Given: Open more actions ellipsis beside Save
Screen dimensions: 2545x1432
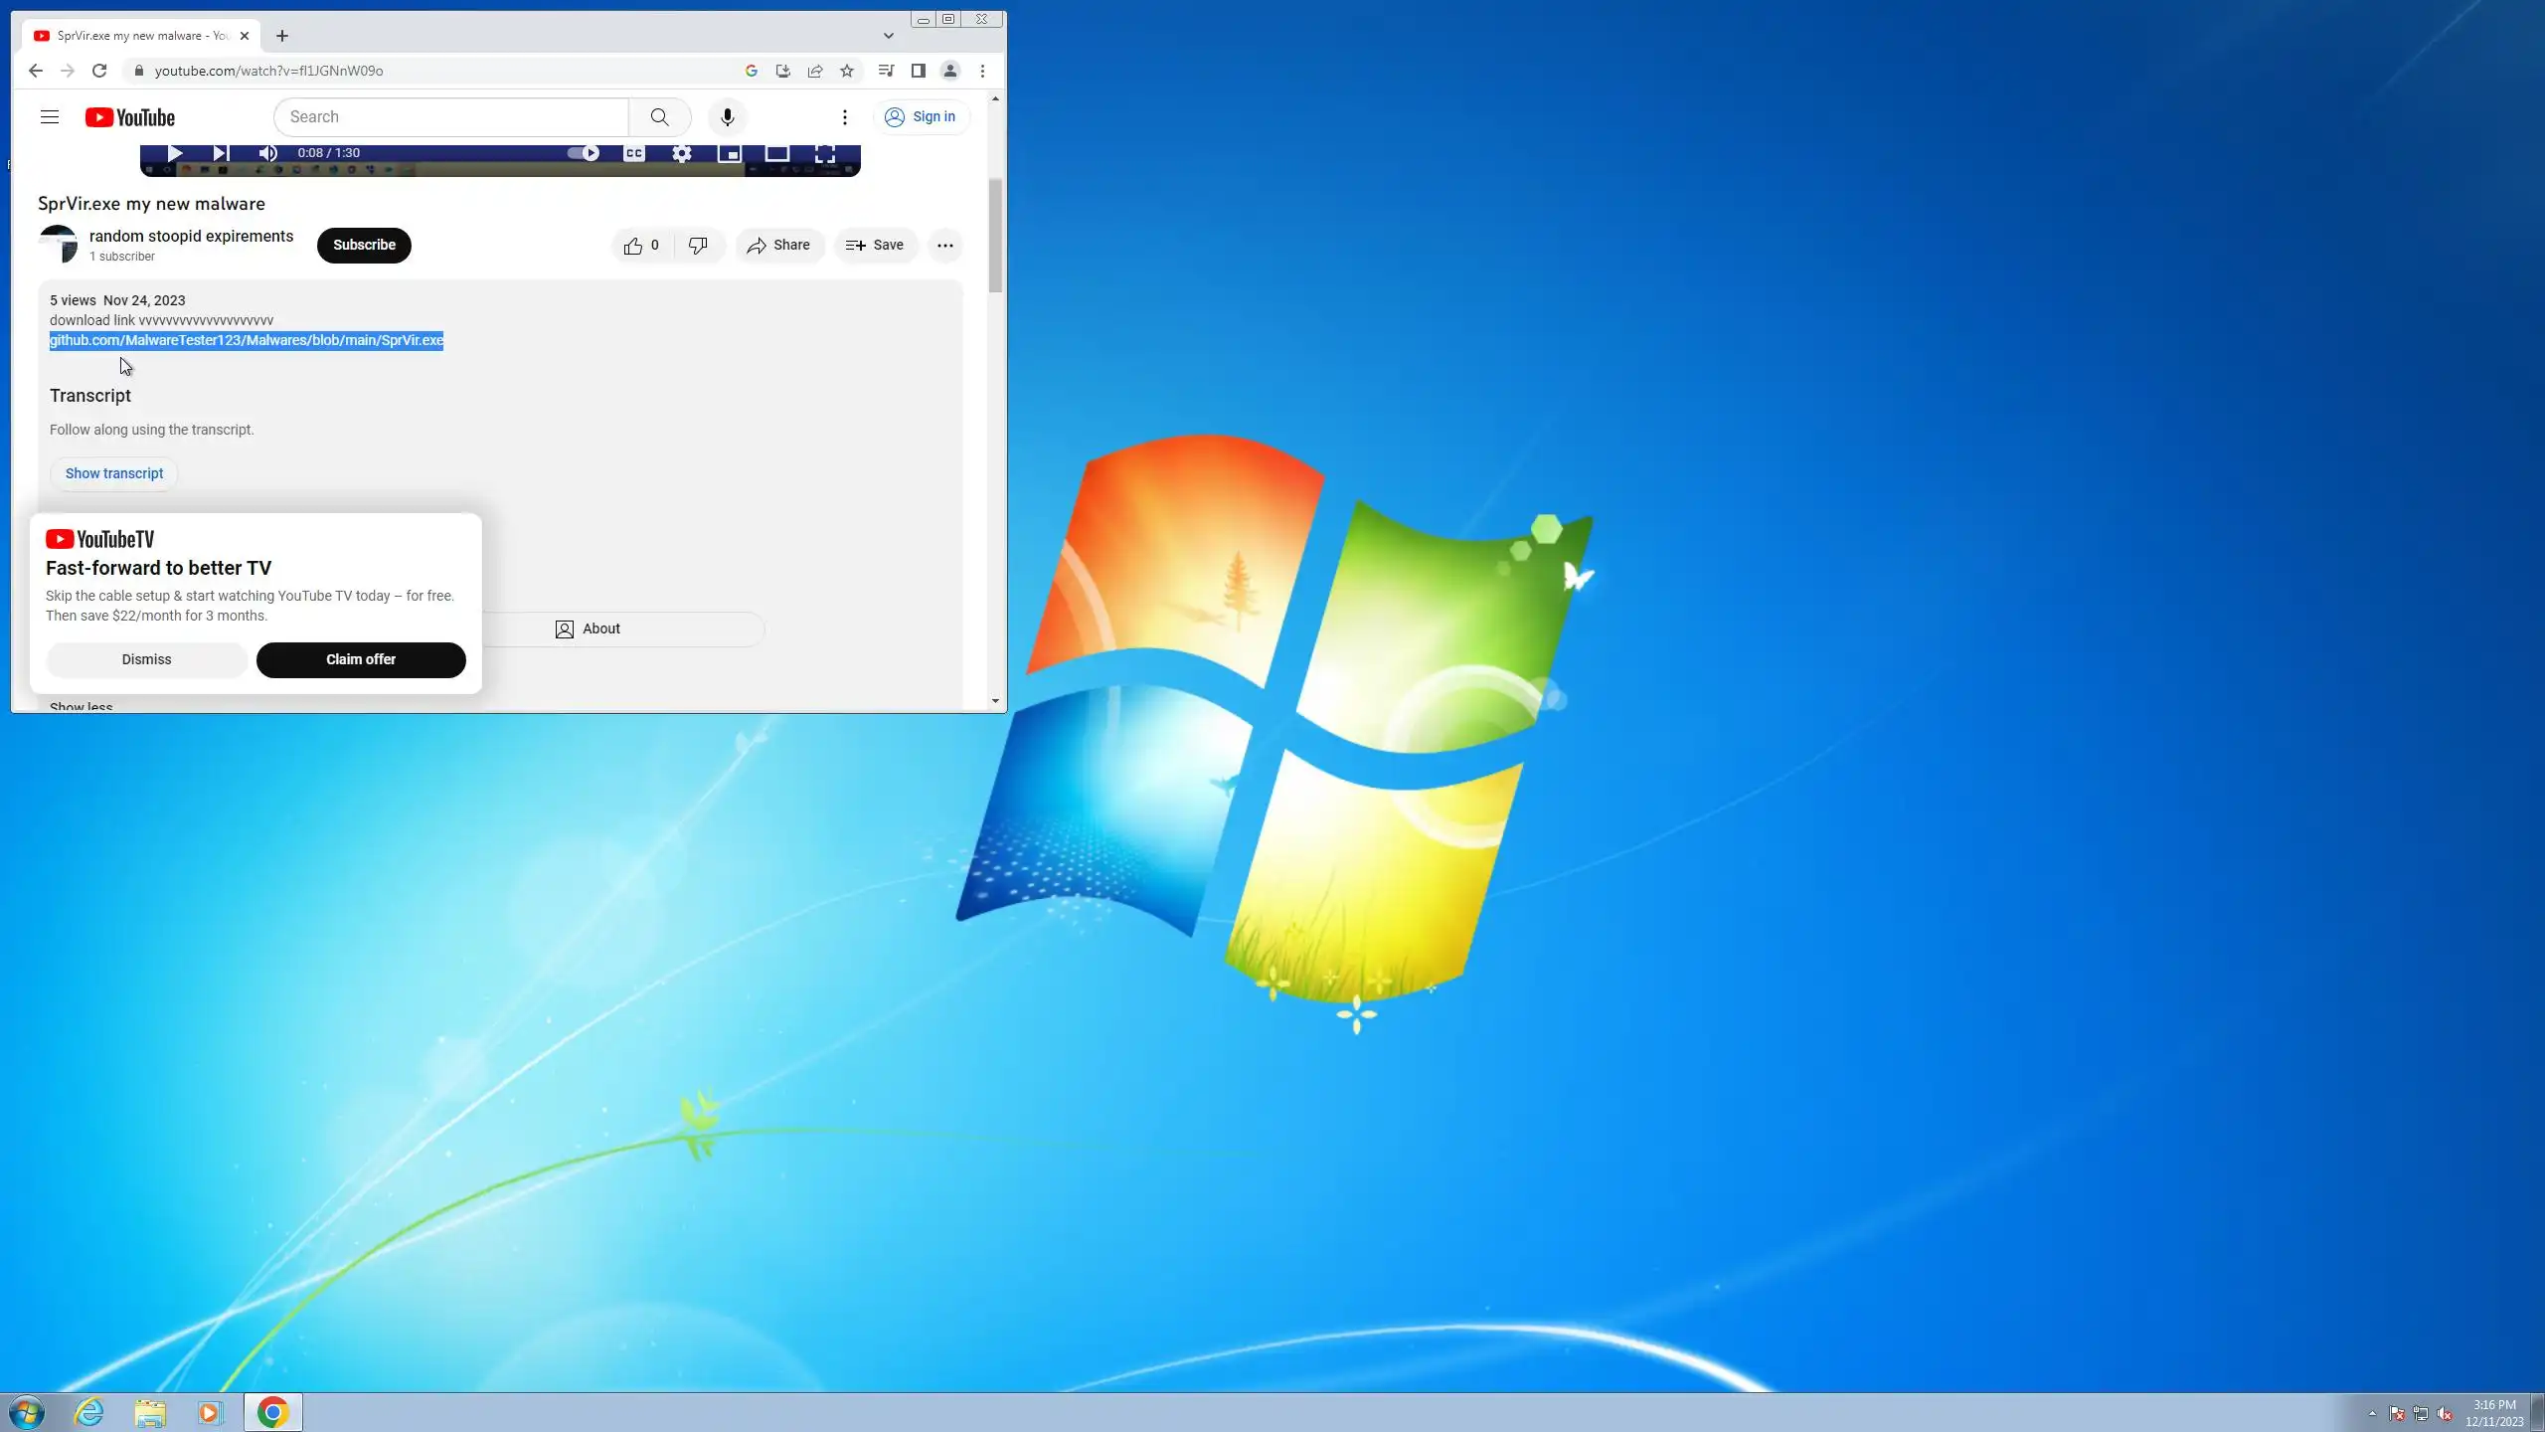Looking at the screenshot, I should [x=944, y=246].
